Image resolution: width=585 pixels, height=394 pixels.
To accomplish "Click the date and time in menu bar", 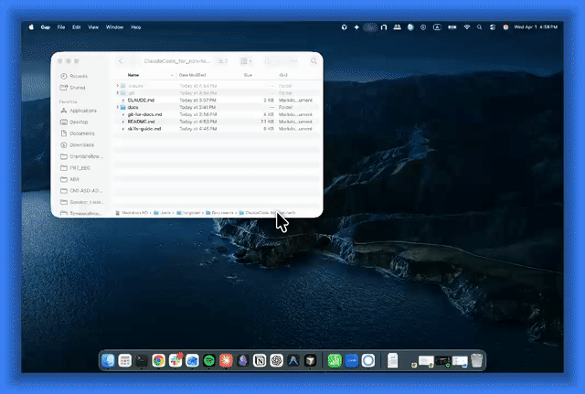I will pos(536,27).
